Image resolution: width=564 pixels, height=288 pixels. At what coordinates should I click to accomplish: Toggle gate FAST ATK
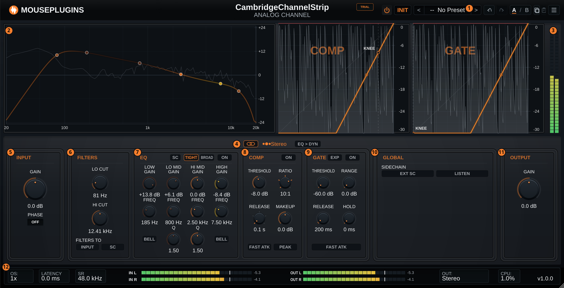tap(336, 247)
